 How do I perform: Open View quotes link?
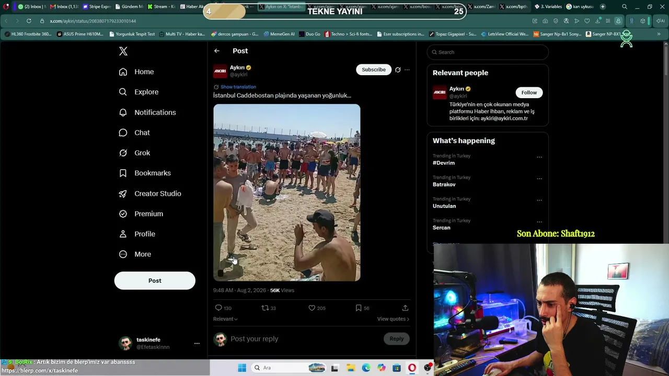point(393,319)
